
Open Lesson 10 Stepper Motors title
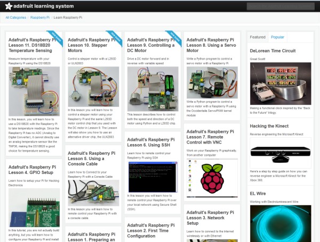[92, 45]
